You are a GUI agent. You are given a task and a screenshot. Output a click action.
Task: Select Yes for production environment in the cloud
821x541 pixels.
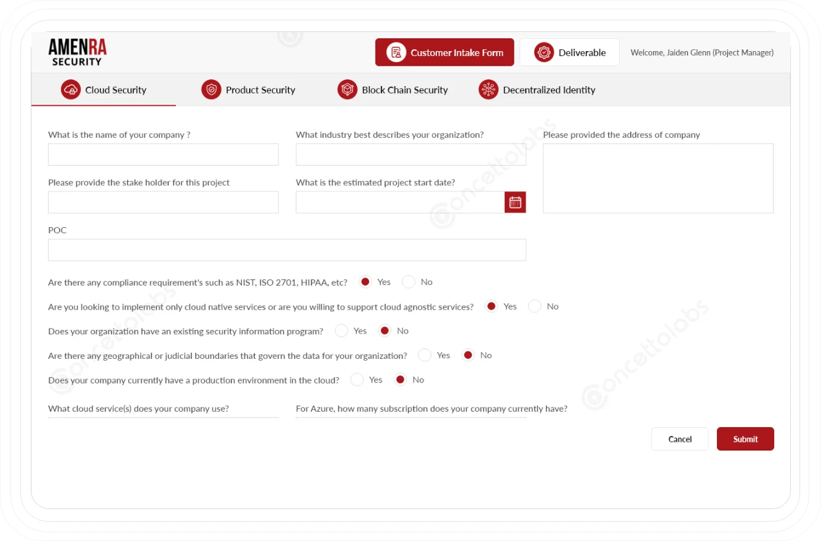pyautogui.click(x=357, y=380)
